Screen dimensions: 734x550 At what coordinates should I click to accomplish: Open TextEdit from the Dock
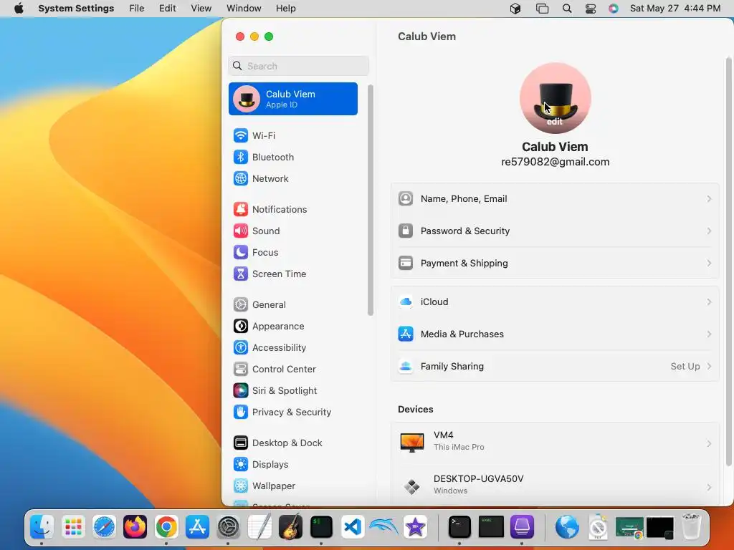[259, 527]
